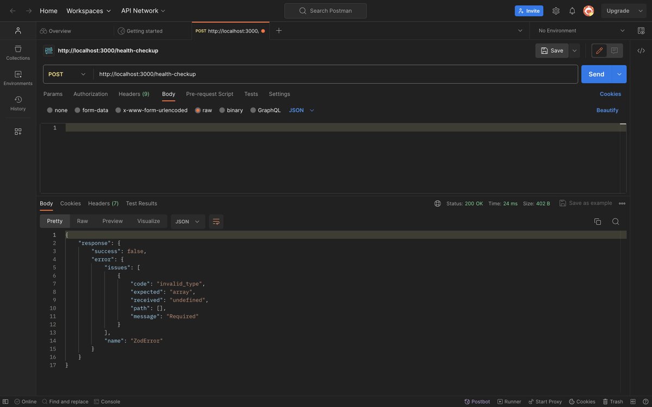Select the none body type

pos(57,110)
